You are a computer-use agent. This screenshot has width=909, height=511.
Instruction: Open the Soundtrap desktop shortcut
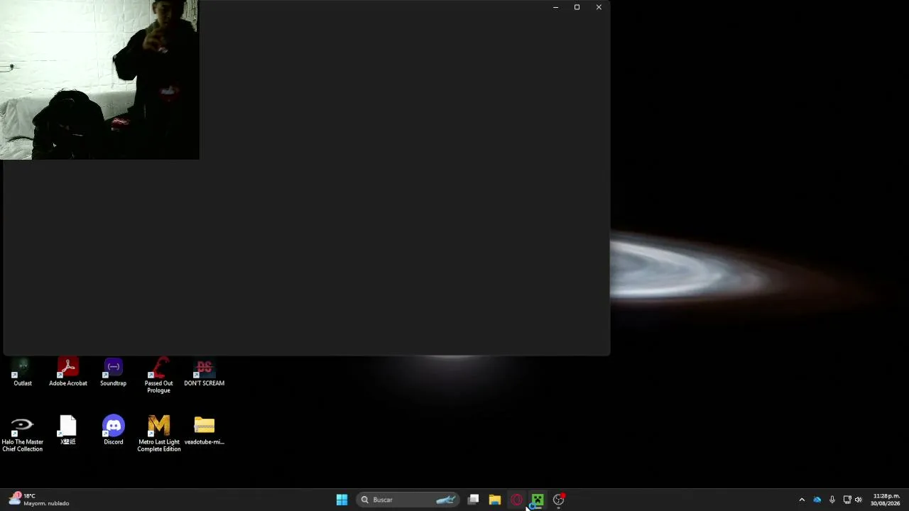(114, 373)
